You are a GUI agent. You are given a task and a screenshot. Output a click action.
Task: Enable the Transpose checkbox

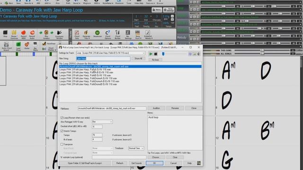[x=62, y=144]
